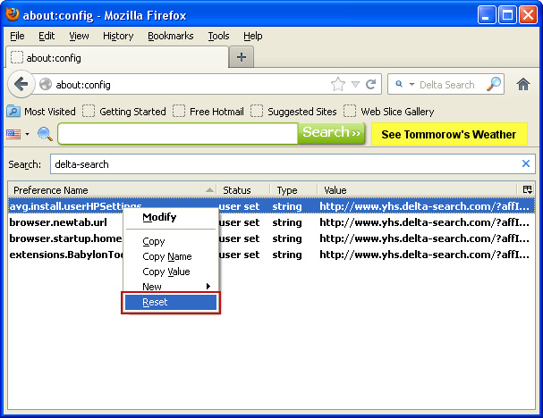
Task: Click about:config address bar text
Action: click(83, 85)
